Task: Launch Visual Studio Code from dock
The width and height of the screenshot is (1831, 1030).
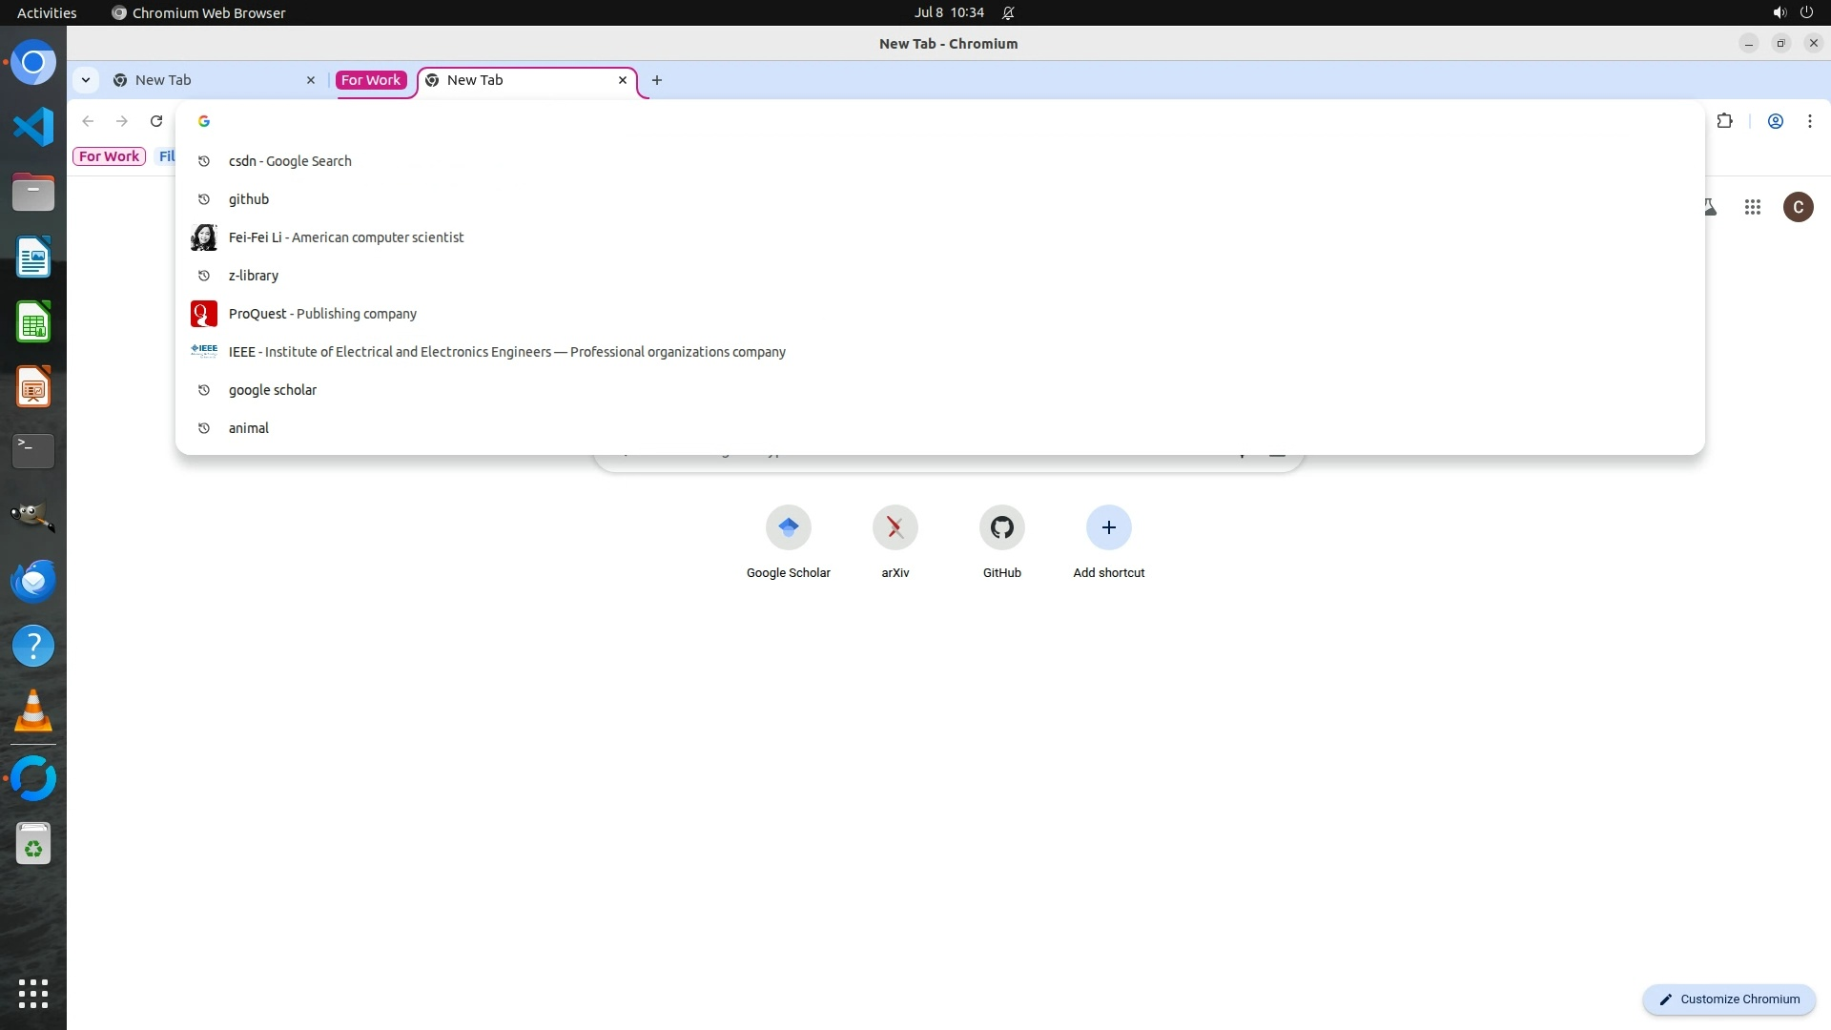Action: coord(33,127)
